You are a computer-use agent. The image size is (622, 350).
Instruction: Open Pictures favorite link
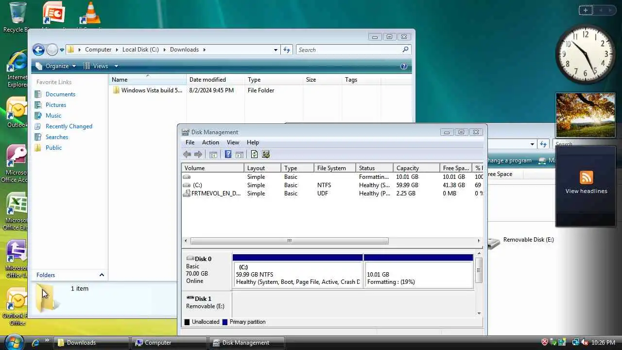pyautogui.click(x=56, y=105)
